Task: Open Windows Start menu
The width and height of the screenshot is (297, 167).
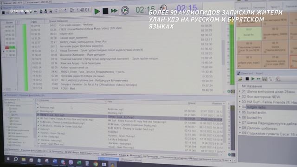Action: click(x=8, y=159)
